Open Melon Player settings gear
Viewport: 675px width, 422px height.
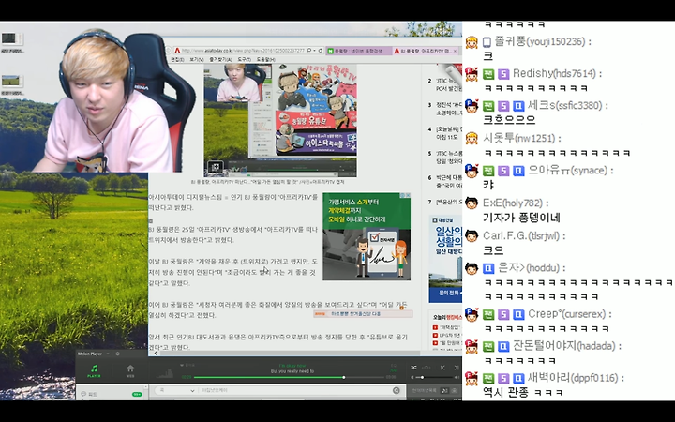(118, 354)
